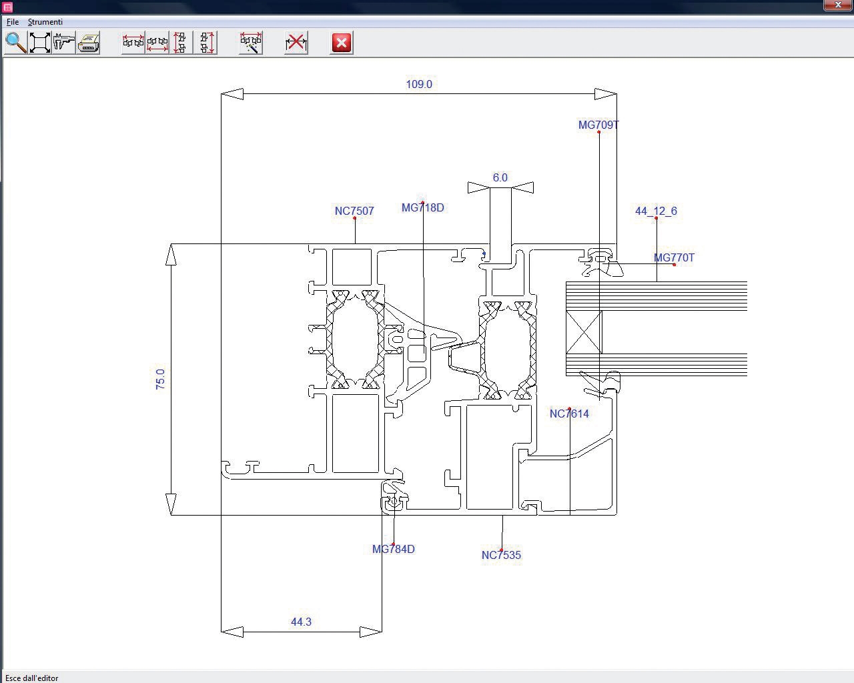
Task: Open the print function
Action: click(88, 43)
